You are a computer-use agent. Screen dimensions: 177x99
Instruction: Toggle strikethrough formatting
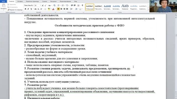(35, 9)
